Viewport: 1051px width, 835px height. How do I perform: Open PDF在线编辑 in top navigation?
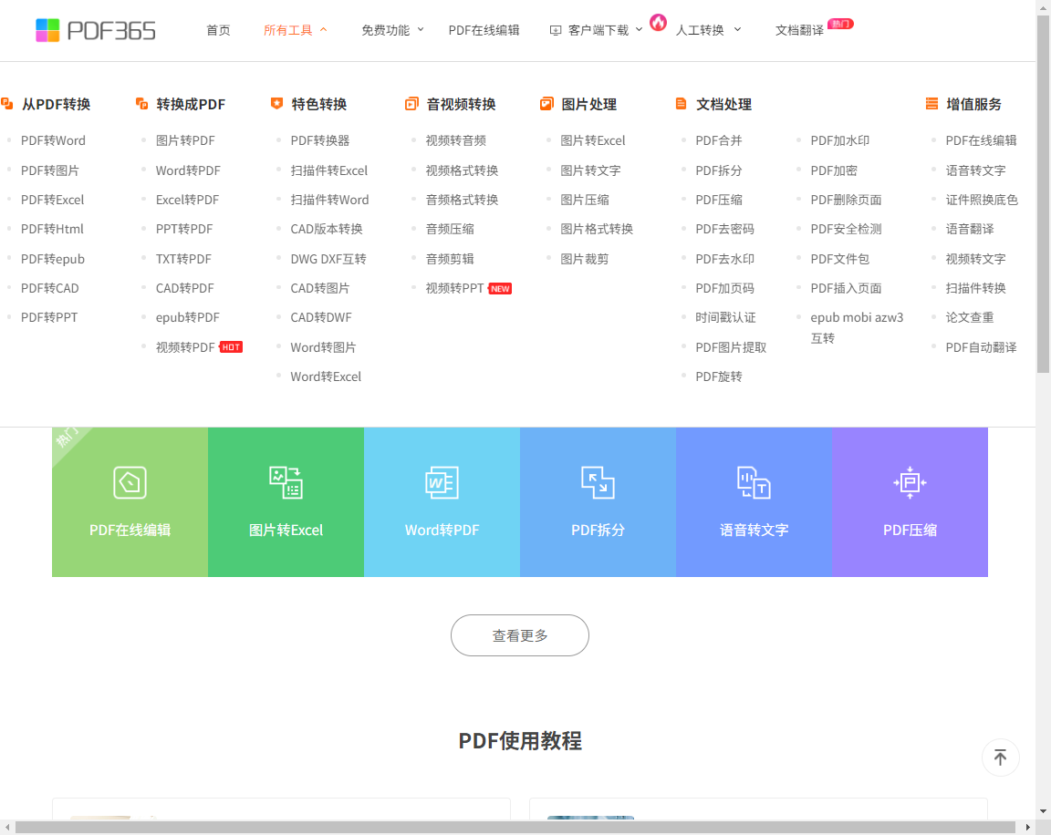point(484,30)
